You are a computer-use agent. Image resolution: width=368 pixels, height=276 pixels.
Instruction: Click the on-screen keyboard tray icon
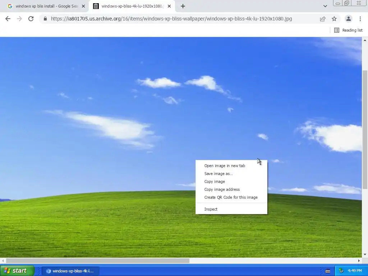click(x=328, y=271)
